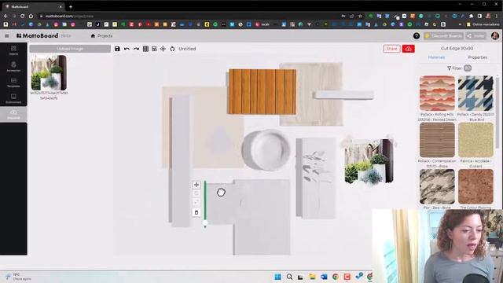Redo the last undone action
503x283 pixels.
click(136, 49)
